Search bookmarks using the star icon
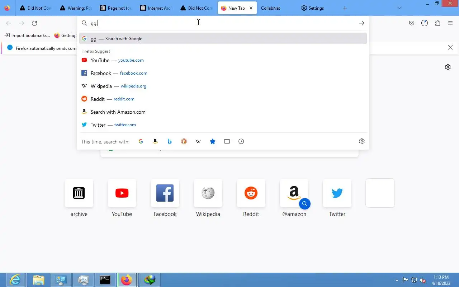Viewport: 459px width, 287px height. pos(213,141)
